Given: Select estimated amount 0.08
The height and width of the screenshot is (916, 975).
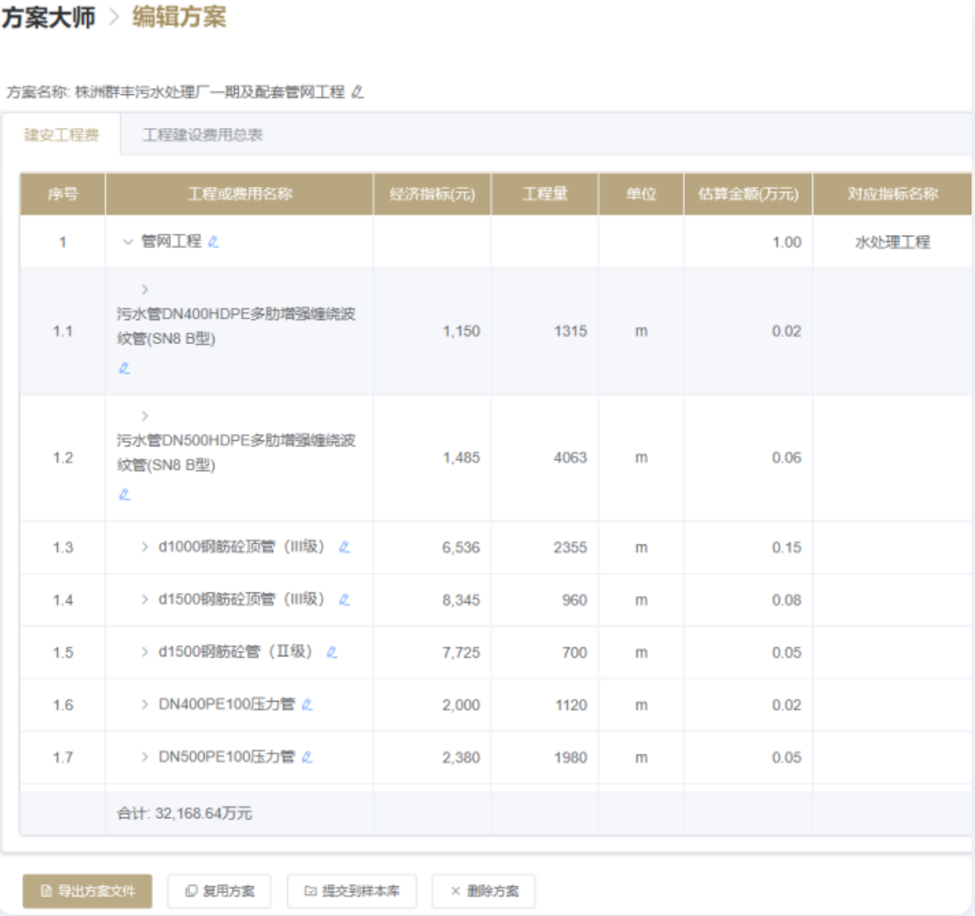Looking at the screenshot, I should click(786, 600).
